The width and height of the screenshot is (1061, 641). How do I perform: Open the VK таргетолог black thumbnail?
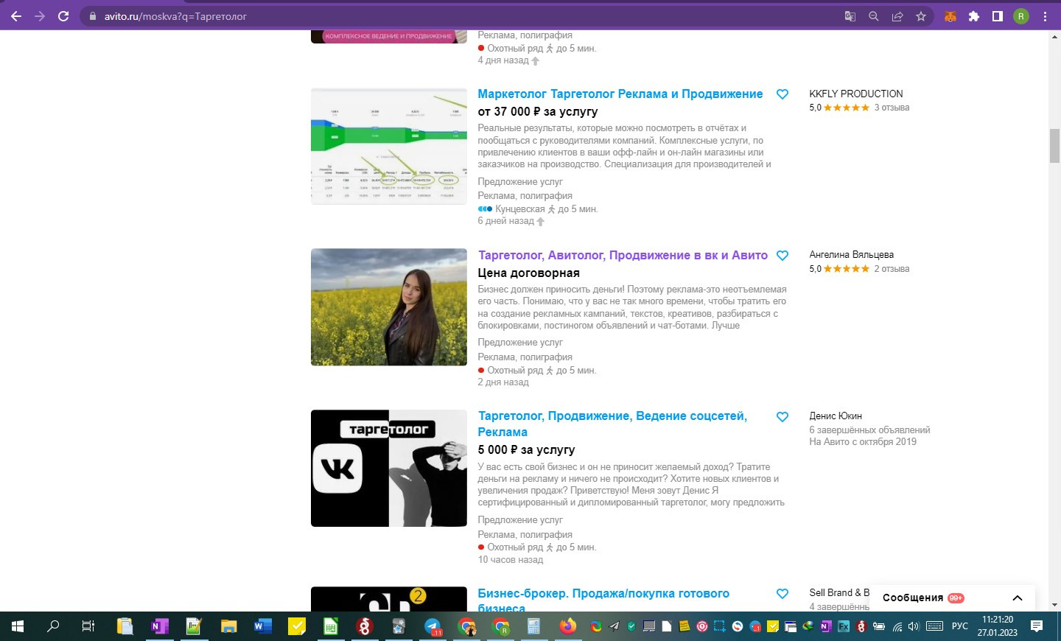tap(389, 469)
